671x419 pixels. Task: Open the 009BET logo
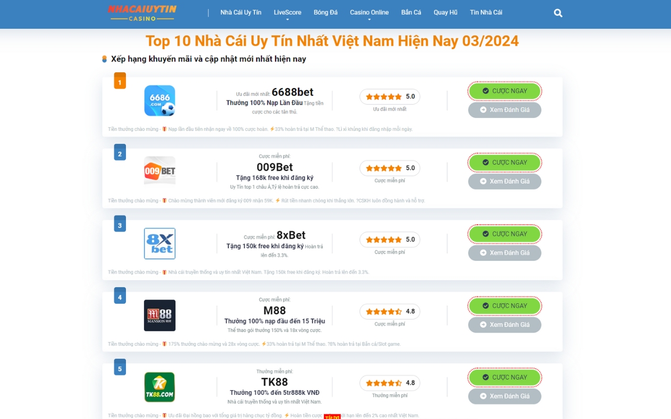tap(159, 171)
